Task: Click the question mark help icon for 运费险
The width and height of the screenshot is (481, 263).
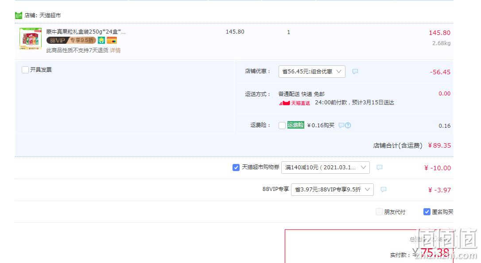Action: point(348,125)
